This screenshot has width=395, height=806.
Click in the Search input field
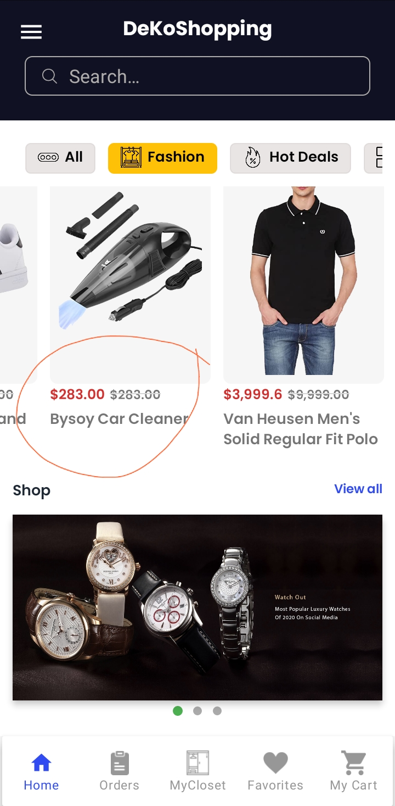click(x=208, y=76)
